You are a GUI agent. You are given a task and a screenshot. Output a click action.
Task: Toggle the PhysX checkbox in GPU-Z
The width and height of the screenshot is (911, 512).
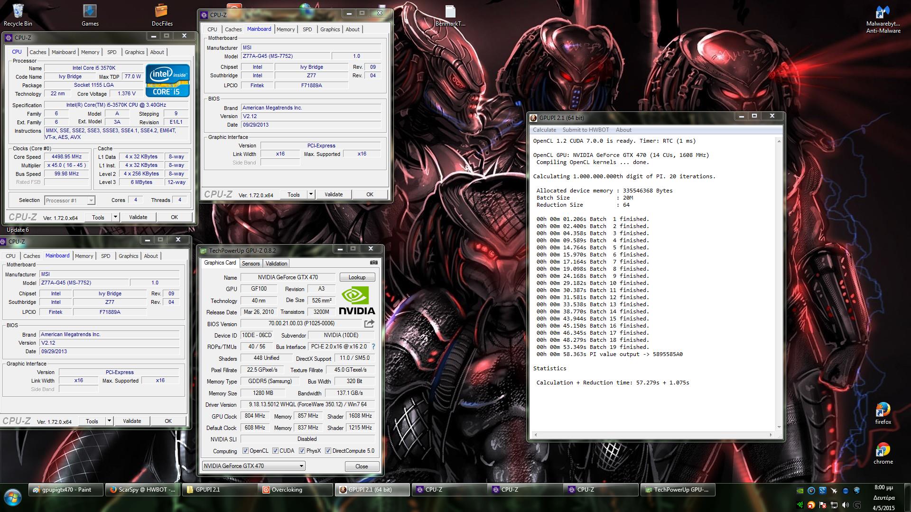(x=302, y=451)
